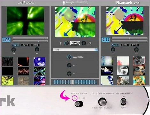Adjust the audio input level slider at top

77,4
